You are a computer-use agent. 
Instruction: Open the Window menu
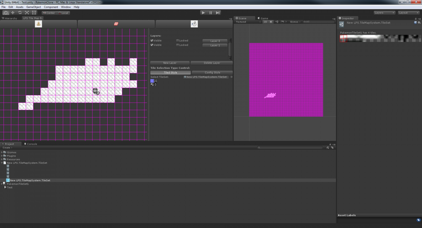[x=66, y=7]
